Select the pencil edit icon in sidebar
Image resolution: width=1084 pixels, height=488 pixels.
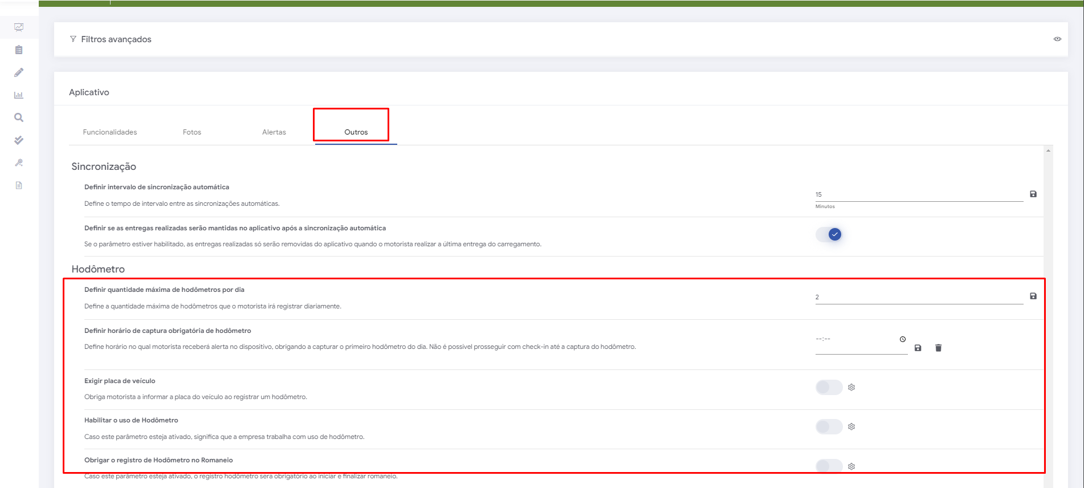(19, 72)
